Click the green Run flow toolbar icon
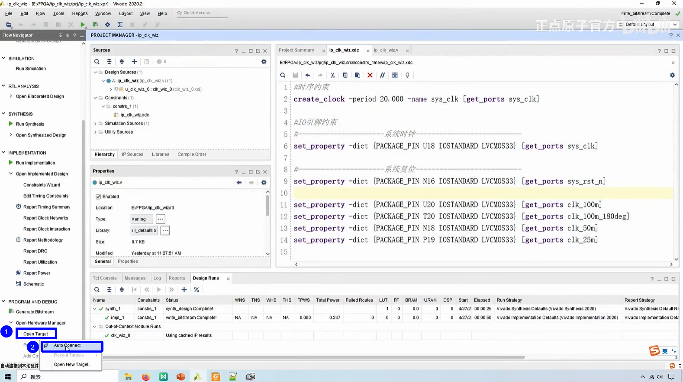 [83, 25]
